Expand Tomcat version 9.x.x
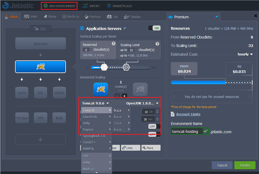Image resolution: width=259 pixels, height=174 pixels. 122,110
